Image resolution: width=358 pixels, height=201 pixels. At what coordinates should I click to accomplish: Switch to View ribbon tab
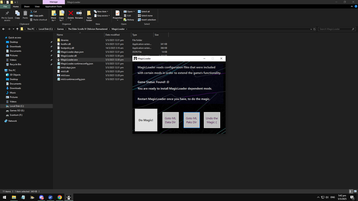[x=37, y=6]
